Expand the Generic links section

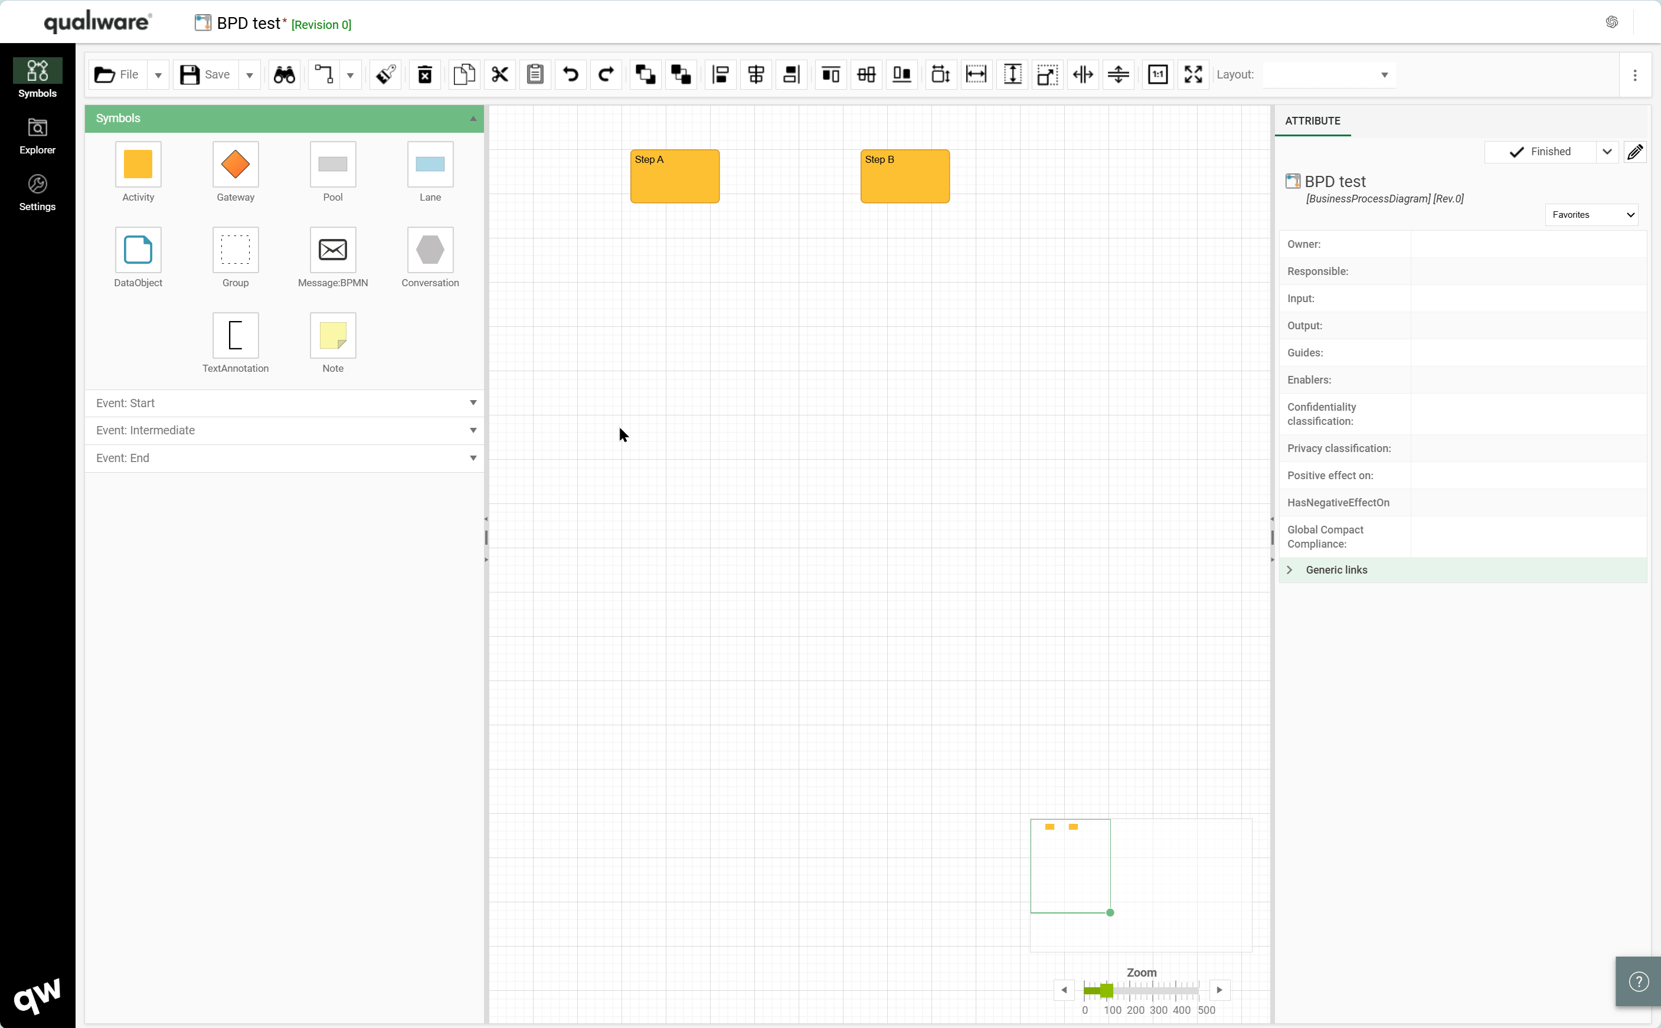point(1463,569)
